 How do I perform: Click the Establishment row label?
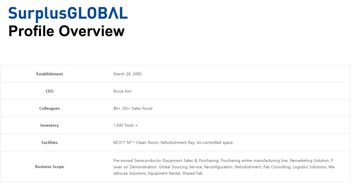pyautogui.click(x=49, y=74)
